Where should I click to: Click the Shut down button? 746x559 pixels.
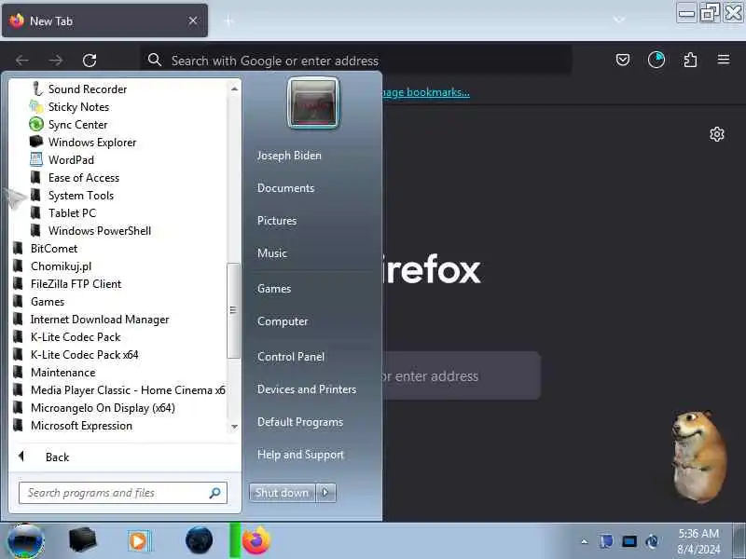coord(283,493)
